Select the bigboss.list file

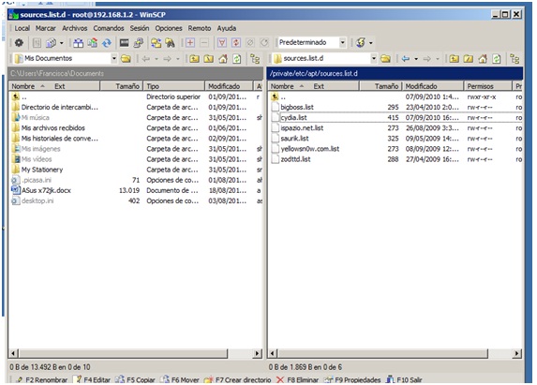point(297,107)
